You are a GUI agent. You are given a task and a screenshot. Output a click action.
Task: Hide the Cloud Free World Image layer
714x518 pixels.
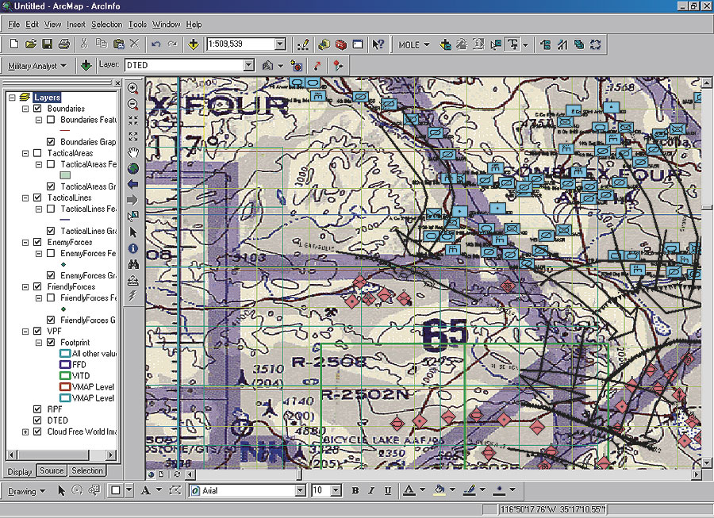tap(36, 431)
